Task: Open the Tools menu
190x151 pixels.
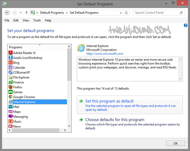Action: tap(37, 20)
